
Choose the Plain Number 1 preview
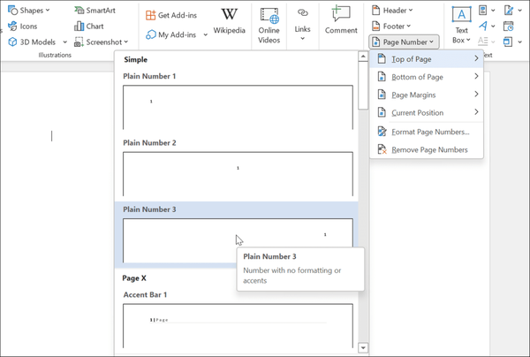coord(238,107)
